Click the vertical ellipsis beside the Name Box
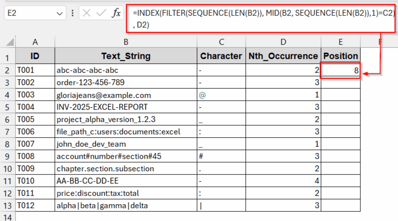This screenshot has width=398, height=221. click(x=72, y=13)
